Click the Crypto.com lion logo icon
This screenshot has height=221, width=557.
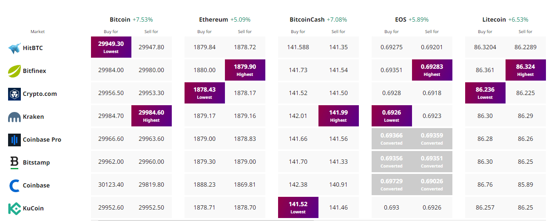14,94
